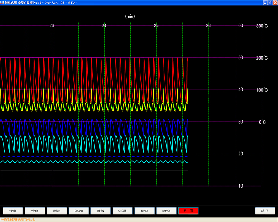
Task: Click the fig-Cp copy button
Action: coord(144,211)
